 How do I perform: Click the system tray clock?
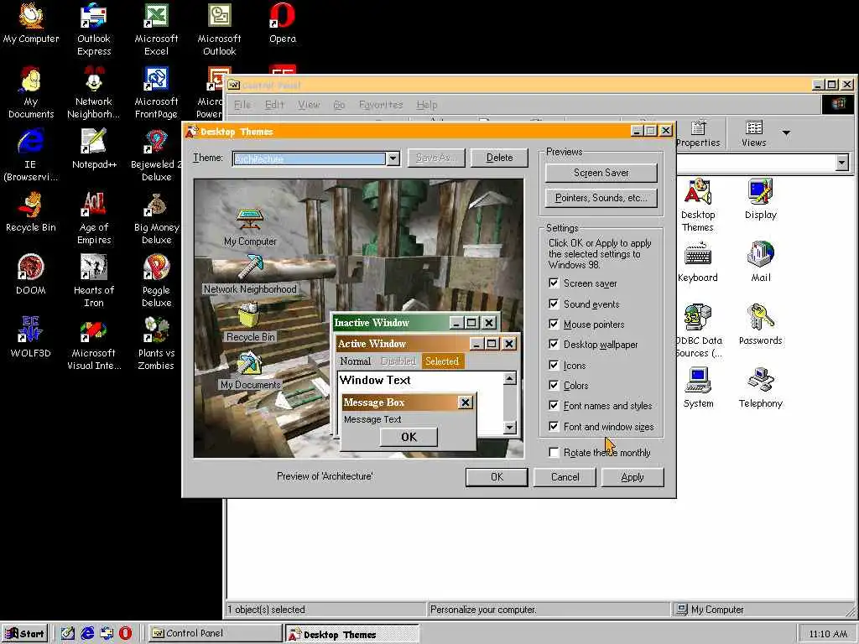[828, 634]
